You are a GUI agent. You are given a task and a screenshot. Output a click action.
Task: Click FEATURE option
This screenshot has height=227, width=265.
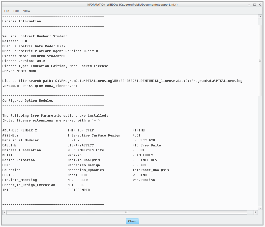pos(9,175)
